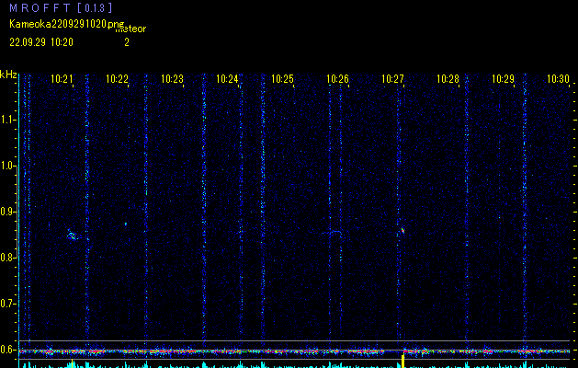Click the 10:25 time axis label

tap(282, 79)
